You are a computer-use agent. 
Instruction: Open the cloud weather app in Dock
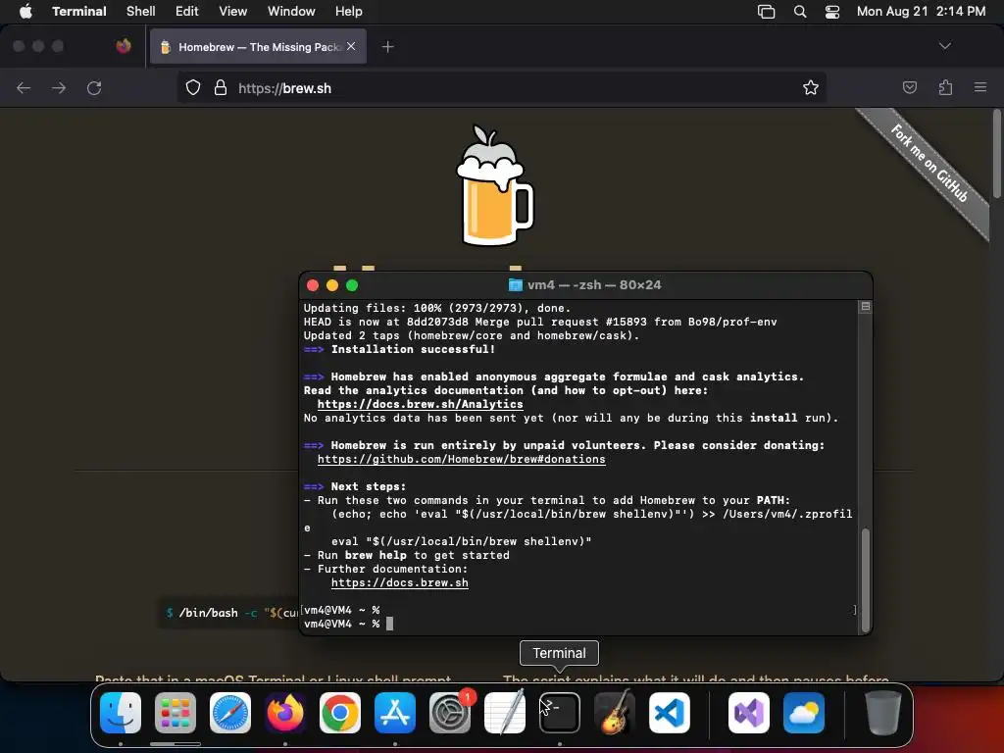804,713
